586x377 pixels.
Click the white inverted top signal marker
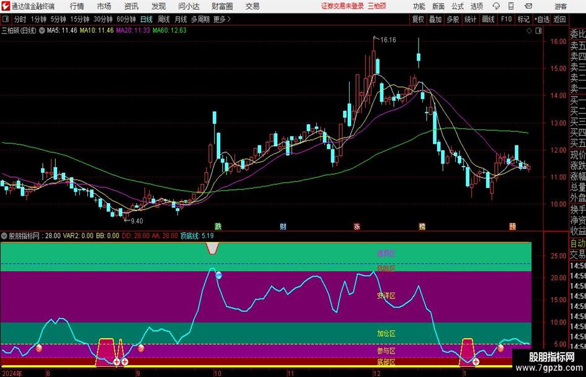click(x=212, y=248)
